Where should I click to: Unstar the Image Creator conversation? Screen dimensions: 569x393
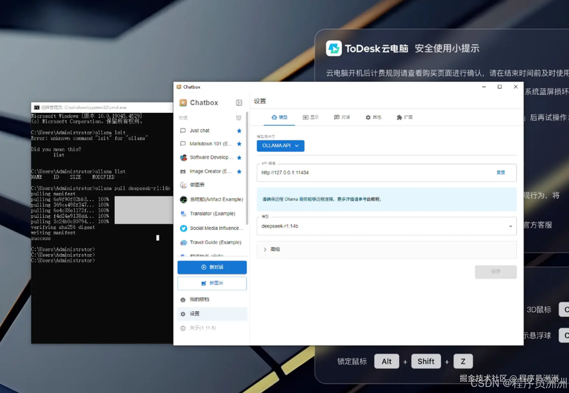(x=239, y=171)
